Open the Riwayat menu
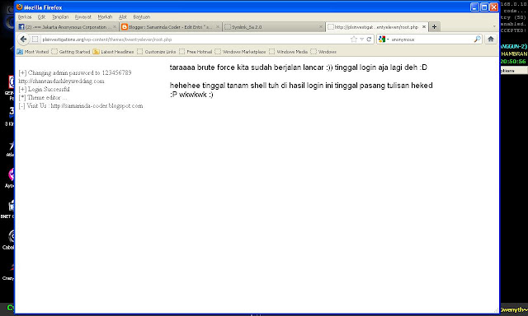This screenshot has width=528, height=316. pos(82,16)
